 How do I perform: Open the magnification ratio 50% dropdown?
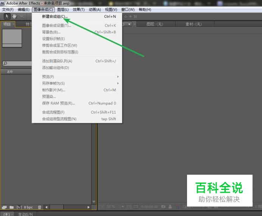115,207
